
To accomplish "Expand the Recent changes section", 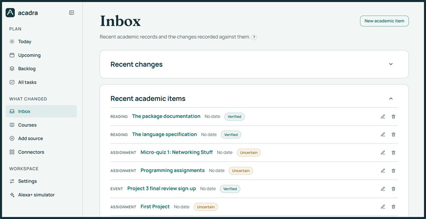I will click(x=391, y=64).
